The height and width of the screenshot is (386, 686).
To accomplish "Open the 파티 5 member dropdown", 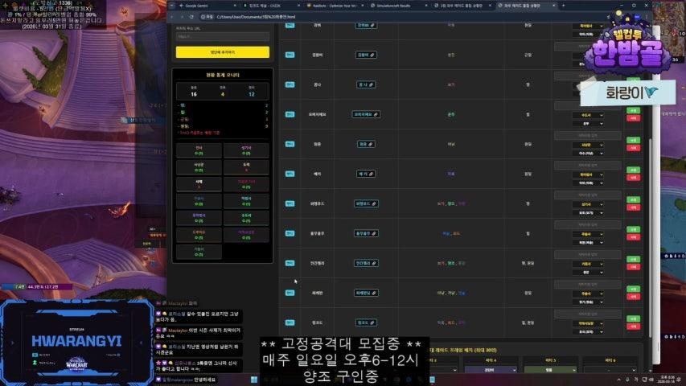I will tap(550, 370).
